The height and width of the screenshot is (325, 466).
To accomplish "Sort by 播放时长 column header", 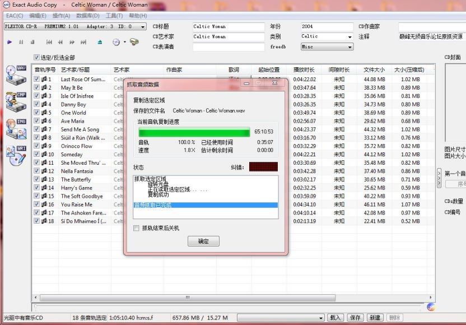I will [304, 70].
